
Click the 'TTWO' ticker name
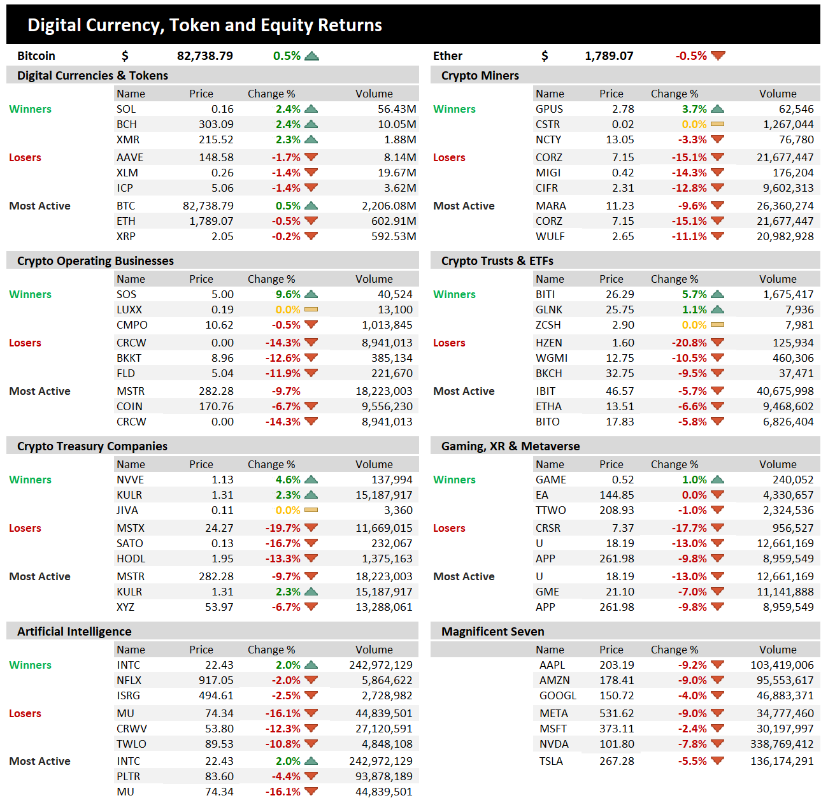[551, 510]
